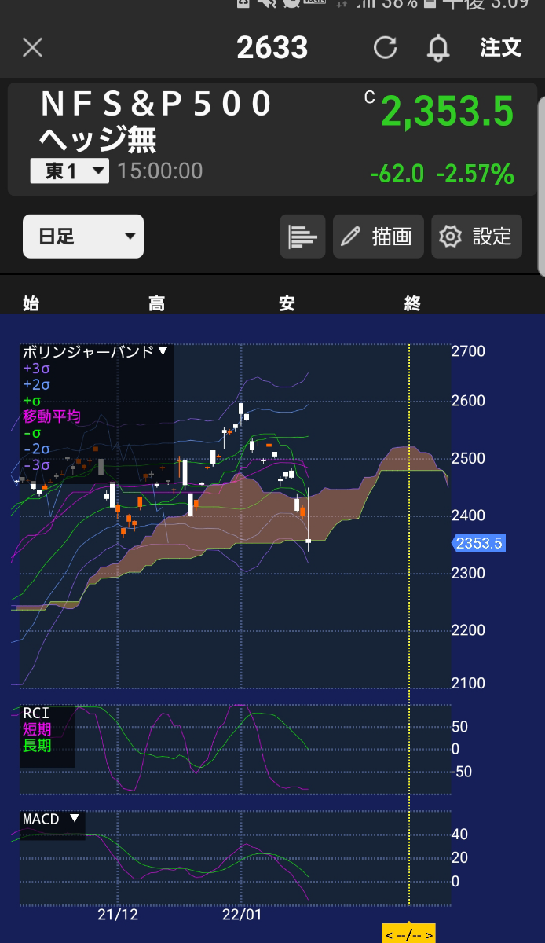
Task: Select the 2100 price axis label
Action: pos(469,683)
